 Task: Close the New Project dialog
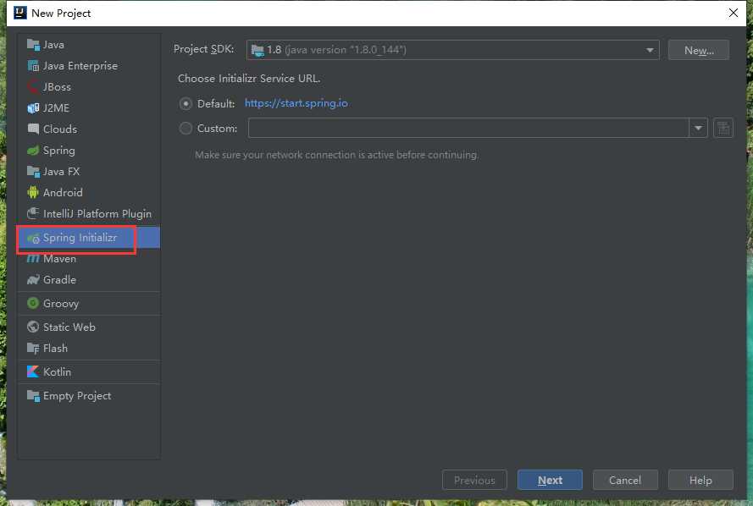734,13
